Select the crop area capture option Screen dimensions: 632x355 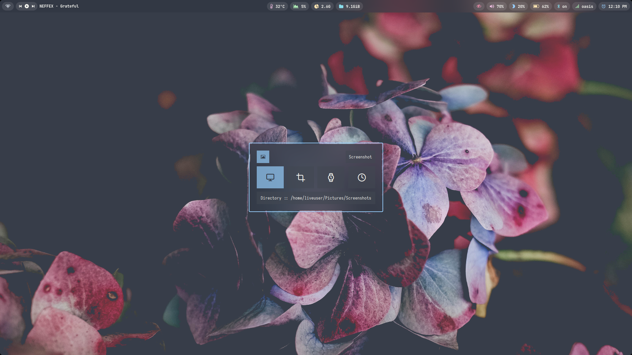[x=301, y=177]
